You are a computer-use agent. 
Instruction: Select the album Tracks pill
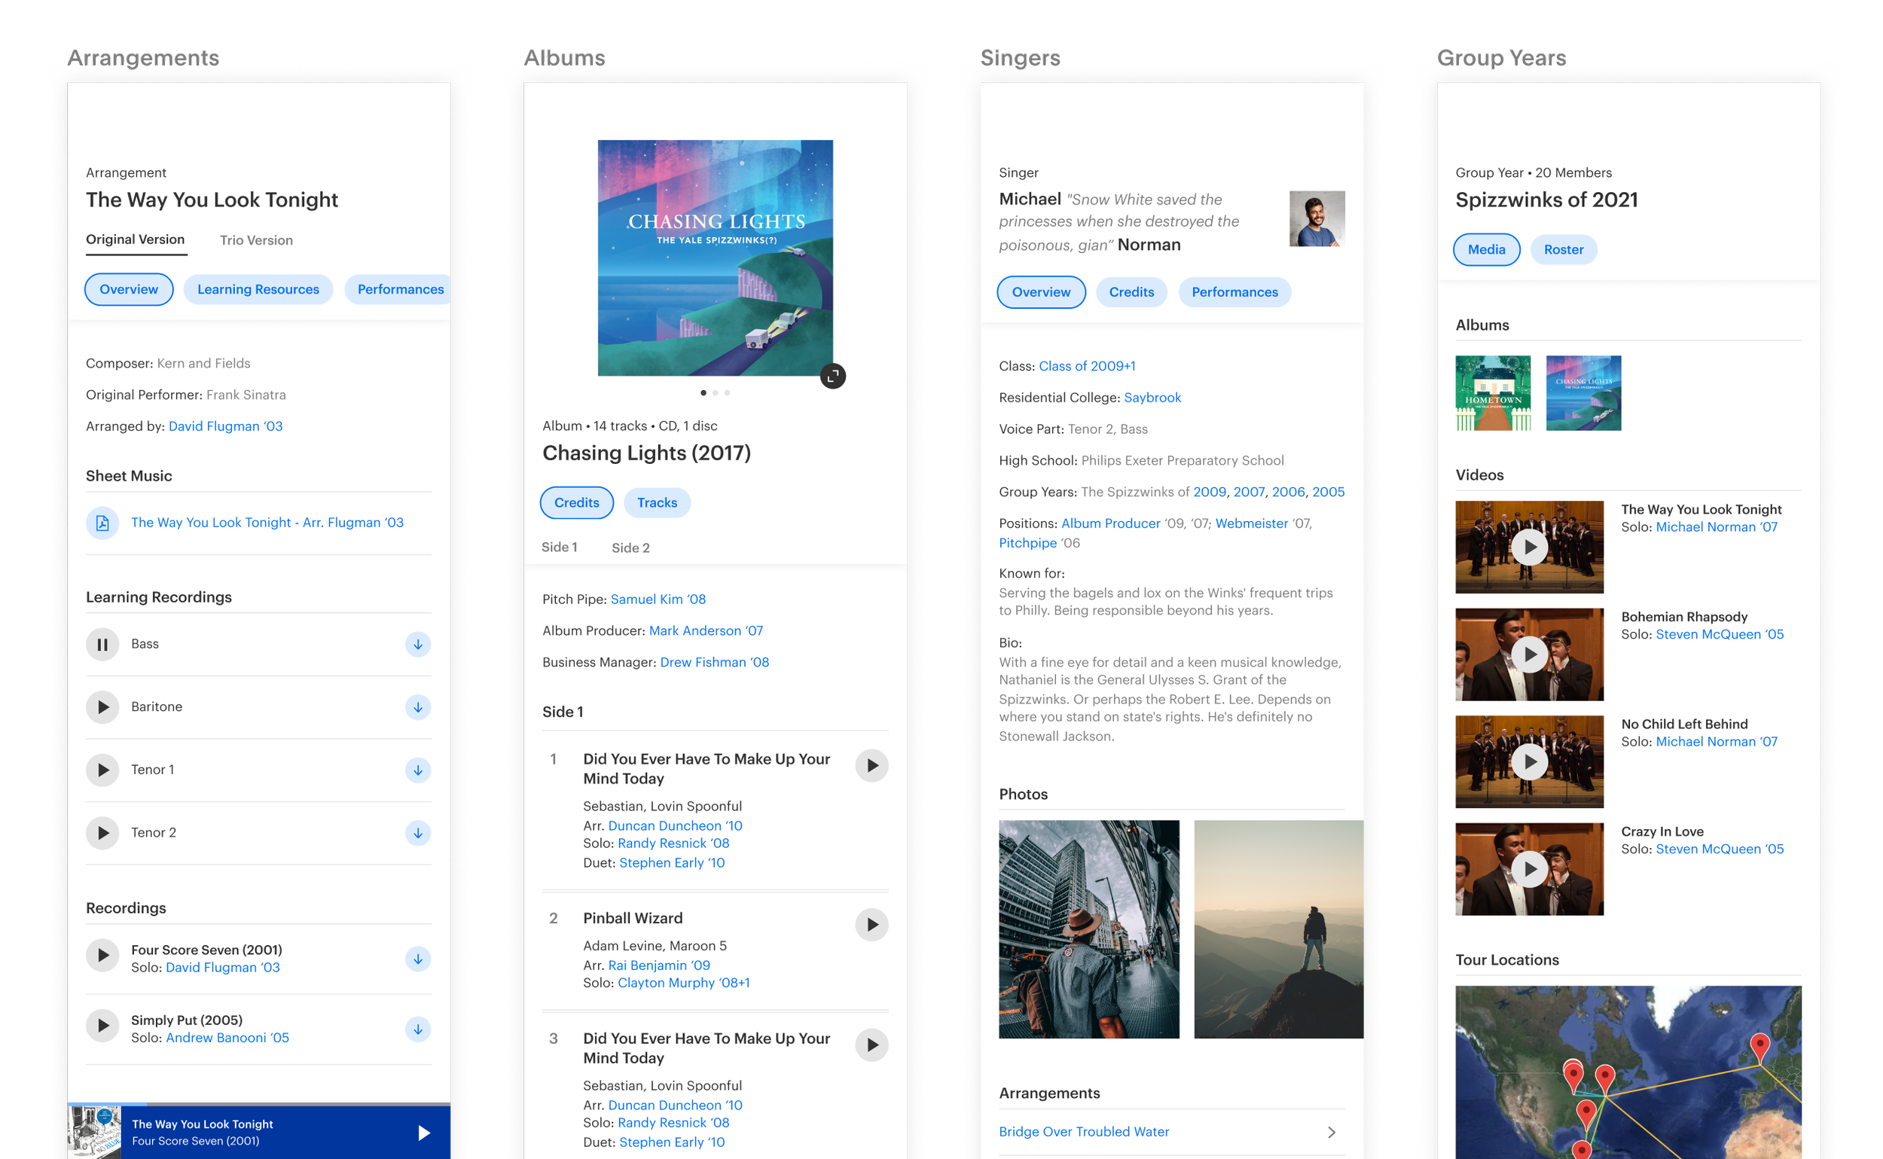click(657, 503)
